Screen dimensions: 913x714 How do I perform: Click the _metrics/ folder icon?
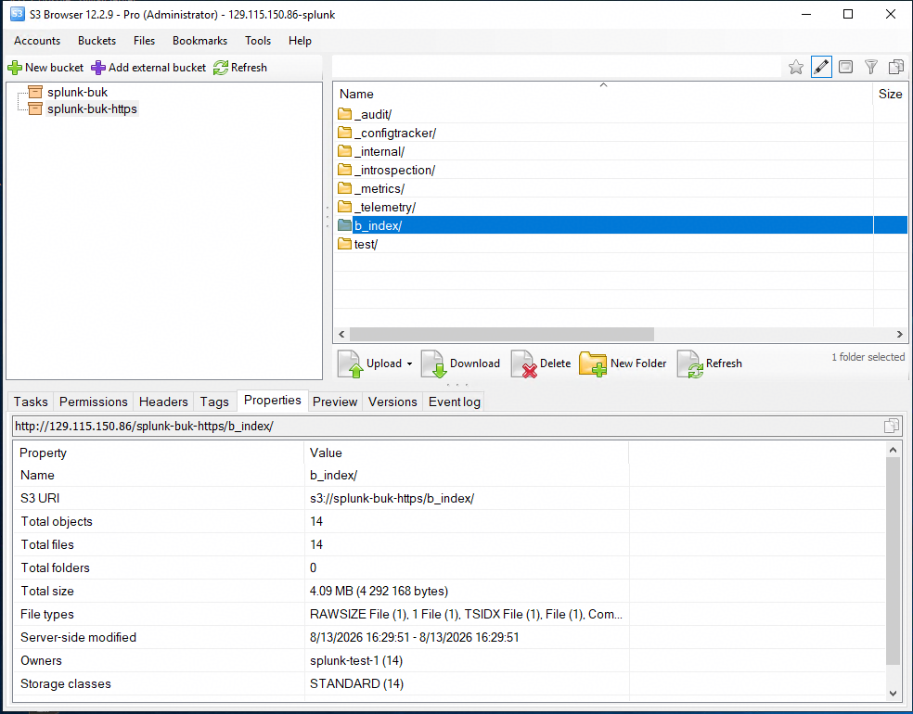click(x=345, y=188)
